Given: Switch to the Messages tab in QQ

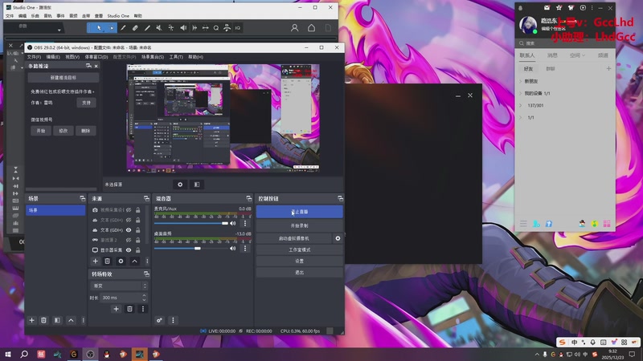Looking at the screenshot, I should (552, 55).
